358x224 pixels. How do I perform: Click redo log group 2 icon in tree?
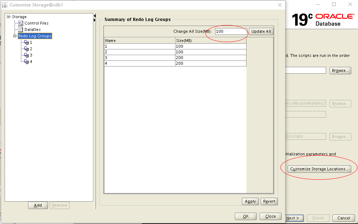pos(27,49)
